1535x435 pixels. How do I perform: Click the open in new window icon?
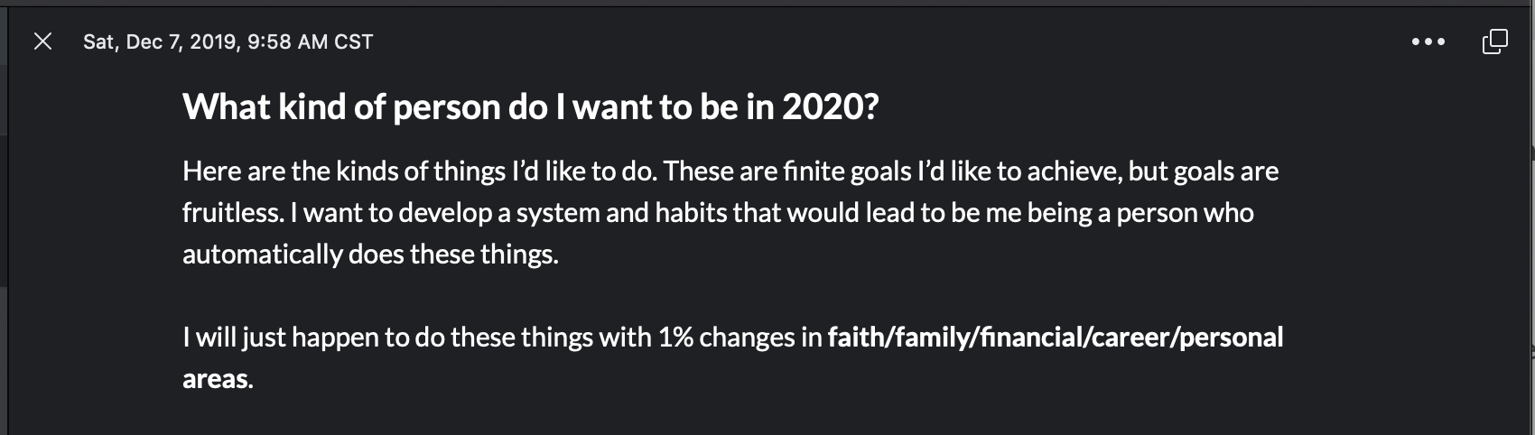[x=1494, y=42]
